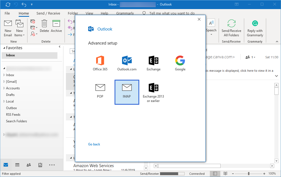Collapse the Favorites section
This screenshot has height=177, width=281.
(x=4, y=48)
